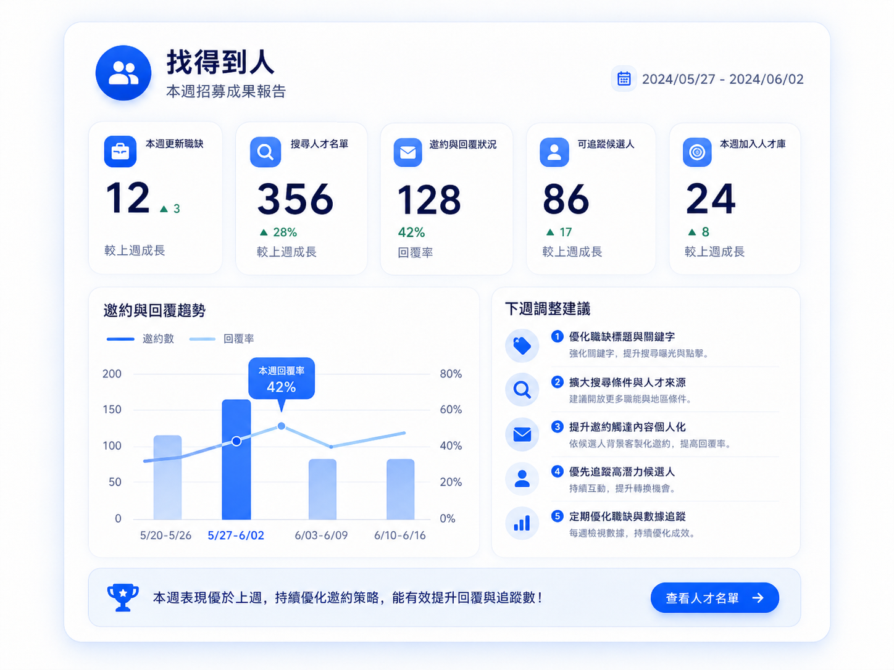The width and height of the screenshot is (894, 670).
Task: Click the 持續互動，提升轉換機會。 description
Action: [624, 489]
